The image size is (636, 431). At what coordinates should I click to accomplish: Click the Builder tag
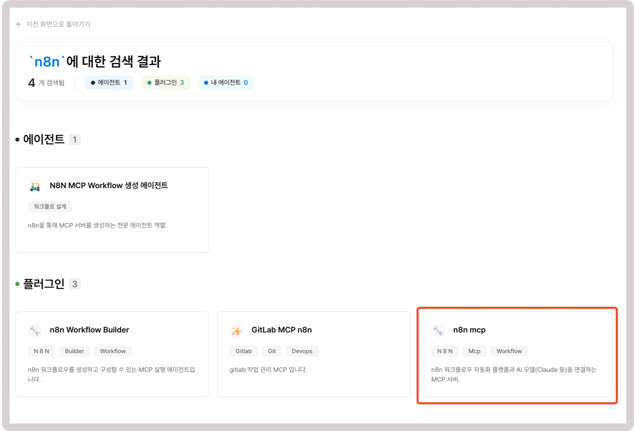click(x=74, y=351)
